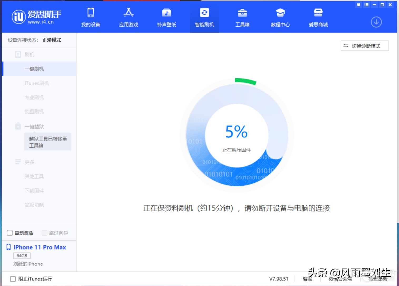This screenshot has height=286, width=399.
Task: Open the title bar list menu icon
Action: coord(366,5)
